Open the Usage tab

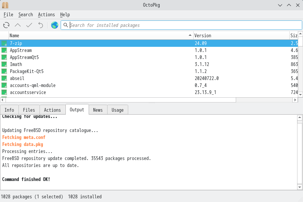point(118,110)
